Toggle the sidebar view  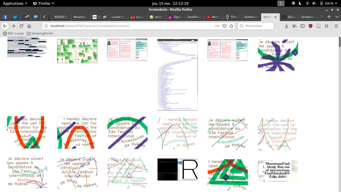[303, 26]
